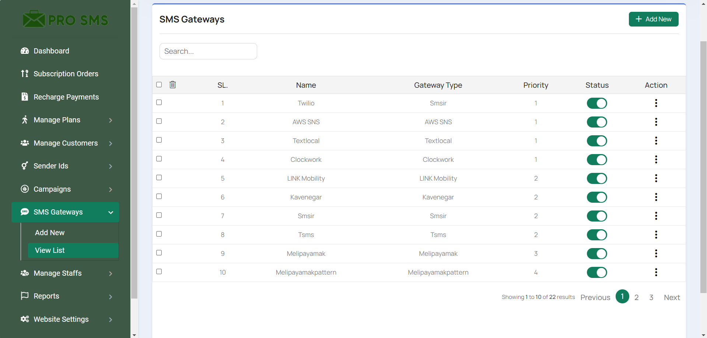Tick the checkbox for Textlocal row
707x338 pixels.
(159, 140)
